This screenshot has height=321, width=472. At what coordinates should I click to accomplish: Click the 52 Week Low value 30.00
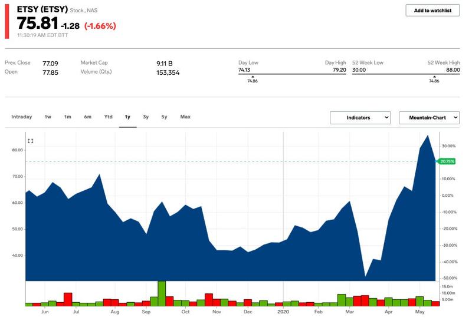click(359, 70)
